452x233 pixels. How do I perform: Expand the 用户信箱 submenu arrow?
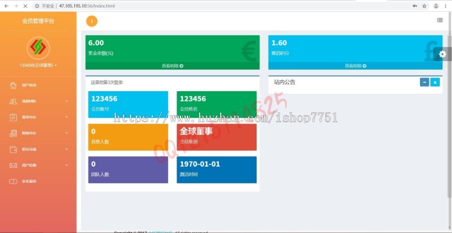[x=67, y=165]
